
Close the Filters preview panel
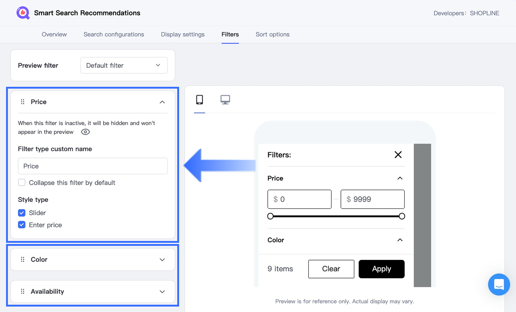point(398,155)
